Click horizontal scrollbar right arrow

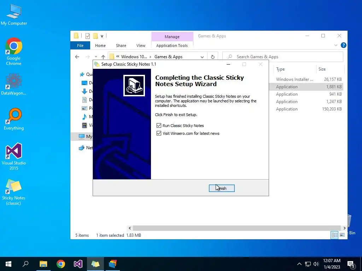point(344,228)
